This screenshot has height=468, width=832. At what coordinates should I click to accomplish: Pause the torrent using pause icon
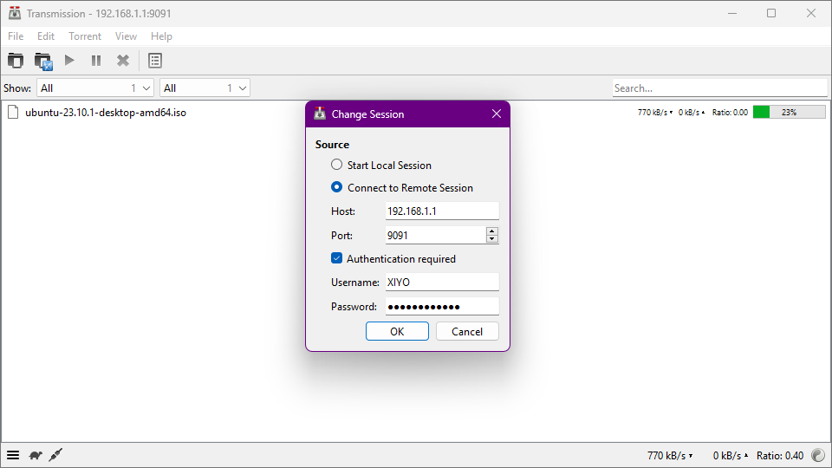[96, 61]
